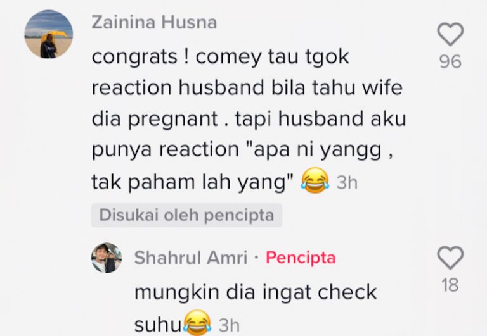
Task: Click the 3h timestamp on Shahrul's reply
Action: pos(229,325)
